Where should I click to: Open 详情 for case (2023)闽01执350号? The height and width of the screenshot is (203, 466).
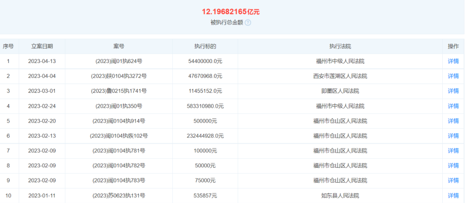tap(453, 106)
